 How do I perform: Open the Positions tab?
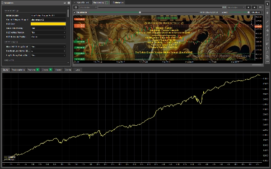coord(33,70)
